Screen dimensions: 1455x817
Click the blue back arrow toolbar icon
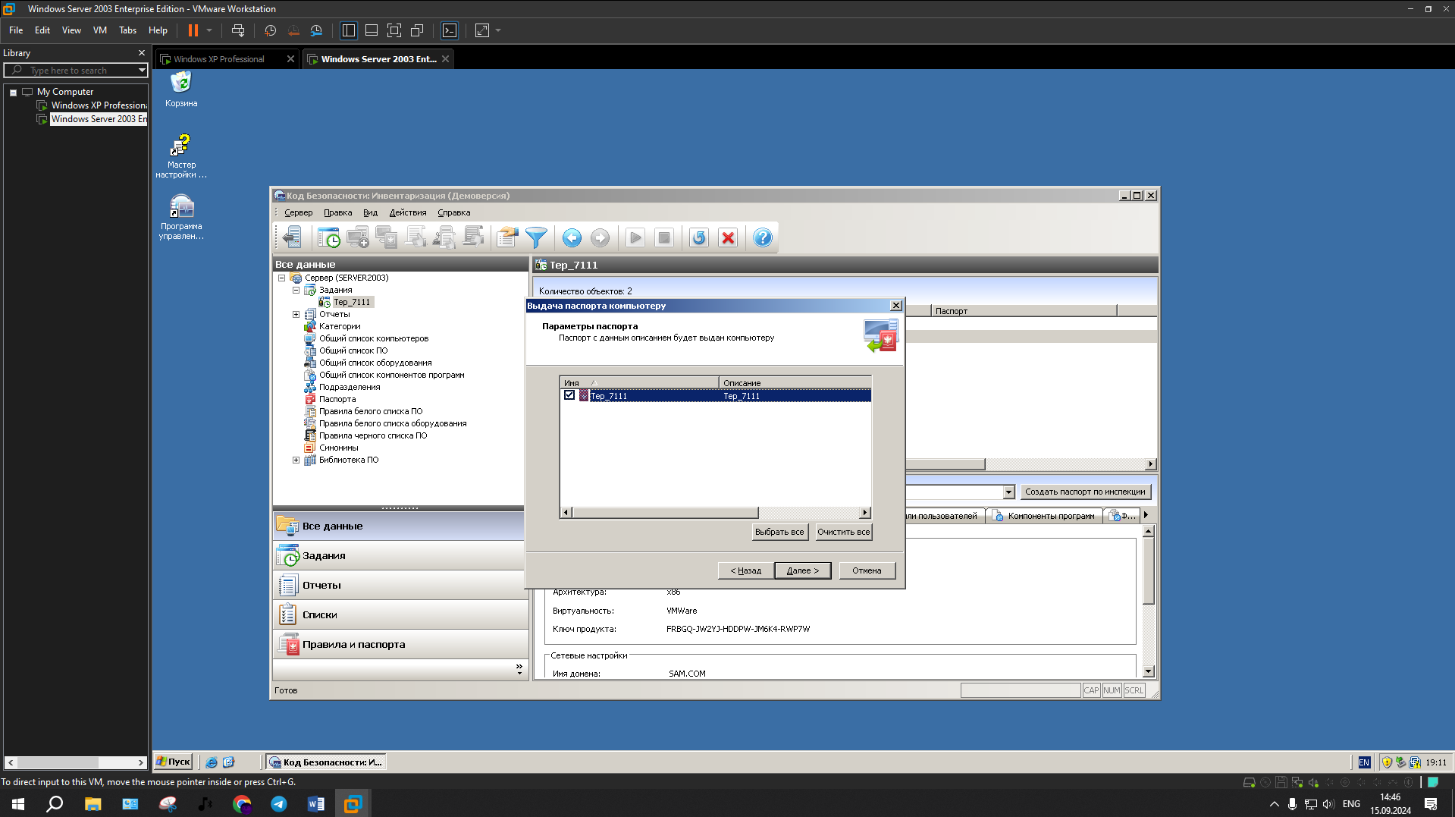point(572,237)
